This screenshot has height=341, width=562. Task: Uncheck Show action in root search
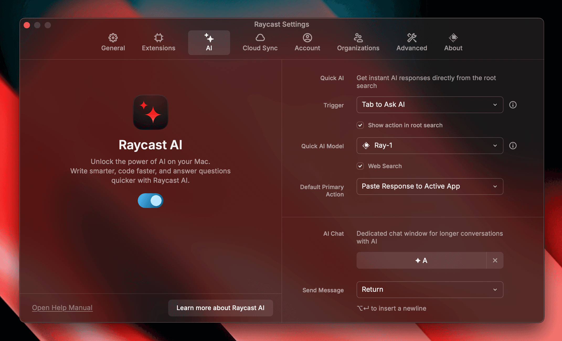click(x=360, y=125)
